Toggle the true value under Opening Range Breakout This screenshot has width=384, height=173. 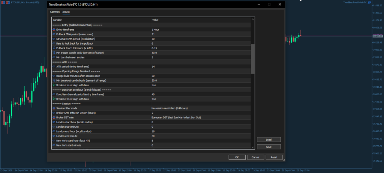point(201,85)
